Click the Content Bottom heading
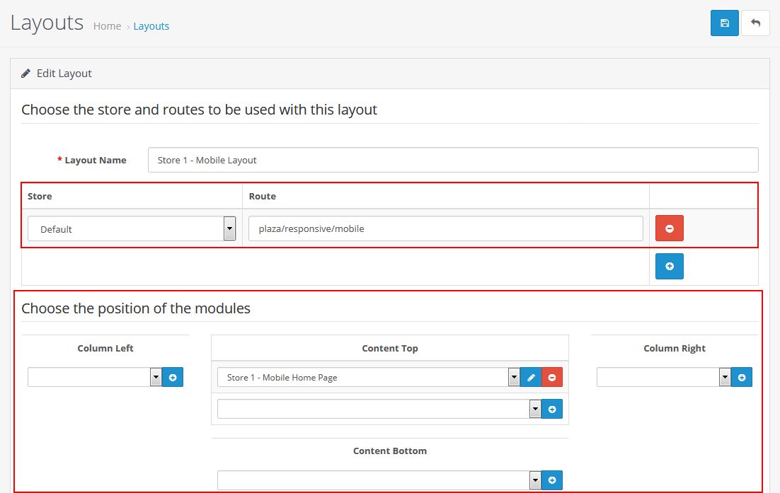Screen dimensions: 780x493 tap(390, 451)
